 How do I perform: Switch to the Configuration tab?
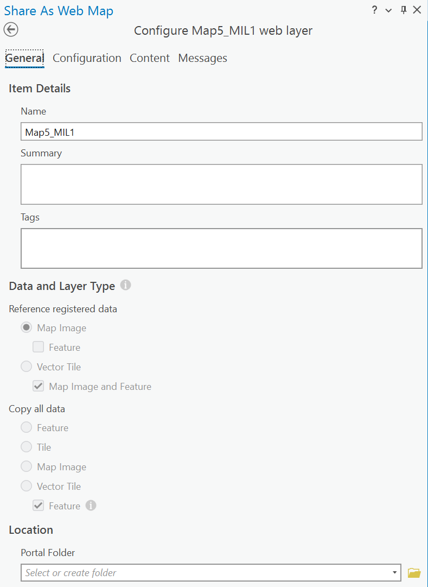tap(87, 58)
